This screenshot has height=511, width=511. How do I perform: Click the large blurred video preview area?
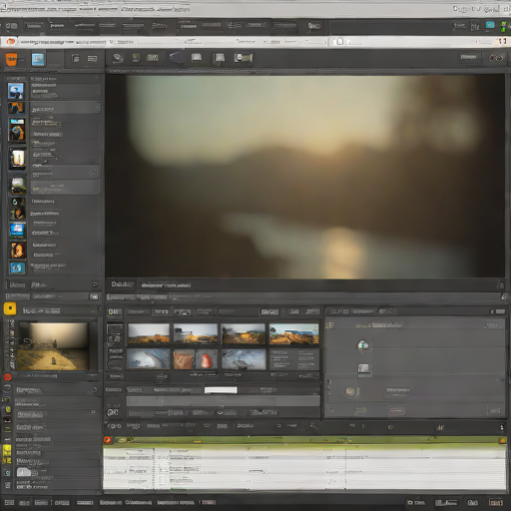pyautogui.click(x=305, y=176)
